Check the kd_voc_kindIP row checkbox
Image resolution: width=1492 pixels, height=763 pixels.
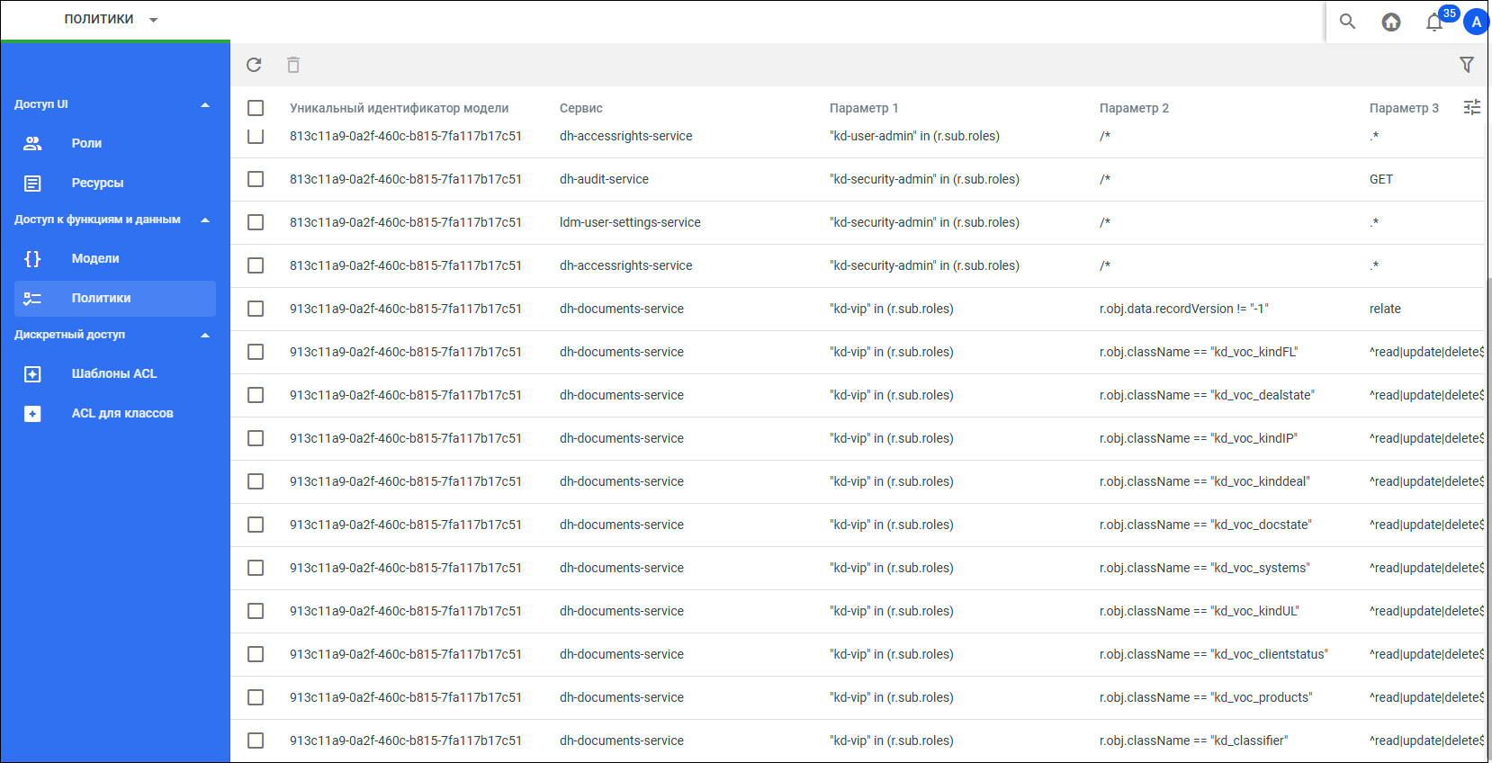click(256, 438)
